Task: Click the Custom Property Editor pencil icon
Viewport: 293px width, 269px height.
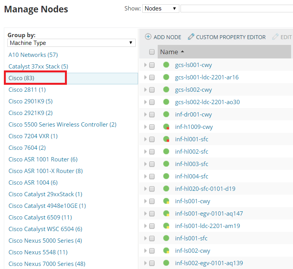Action: tap(191, 37)
